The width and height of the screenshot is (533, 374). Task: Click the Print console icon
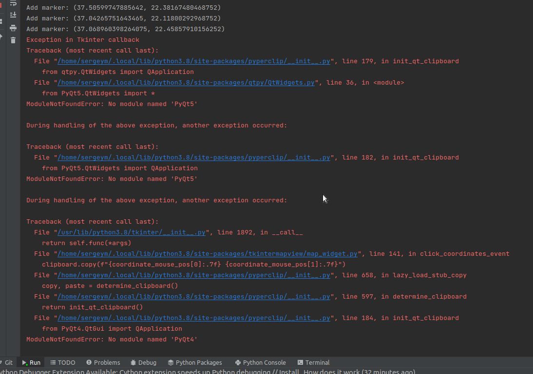click(x=13, y=28)
